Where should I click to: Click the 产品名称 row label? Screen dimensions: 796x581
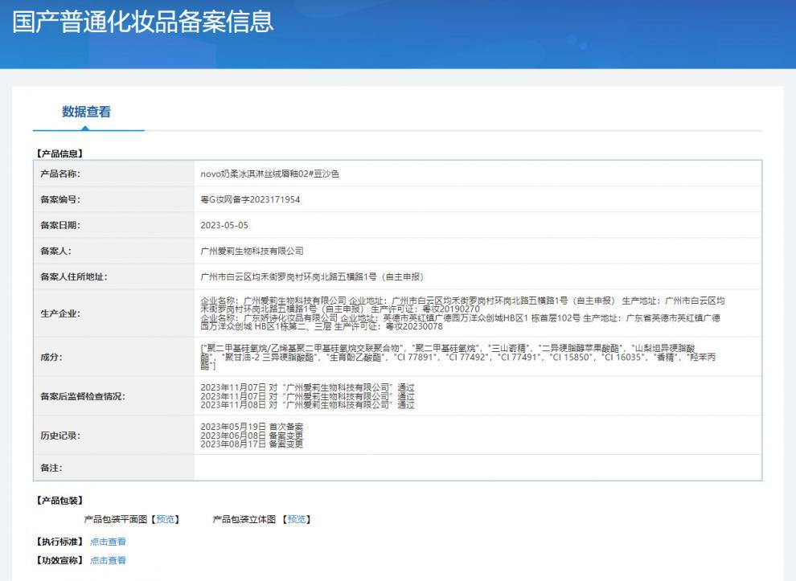[x=60, y=174]
